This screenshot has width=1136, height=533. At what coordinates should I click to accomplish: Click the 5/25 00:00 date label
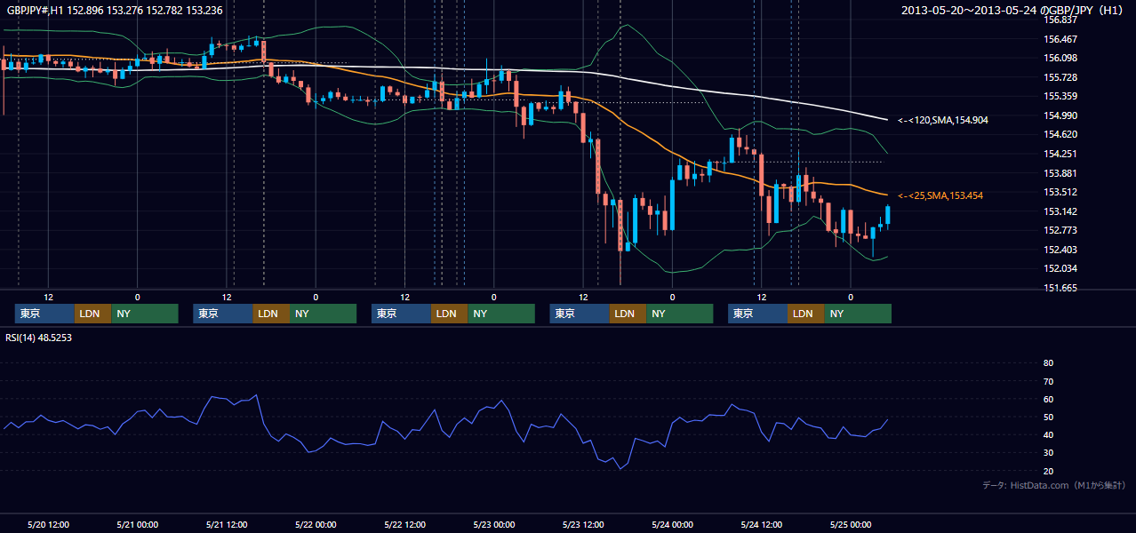(x=851, y=524)
